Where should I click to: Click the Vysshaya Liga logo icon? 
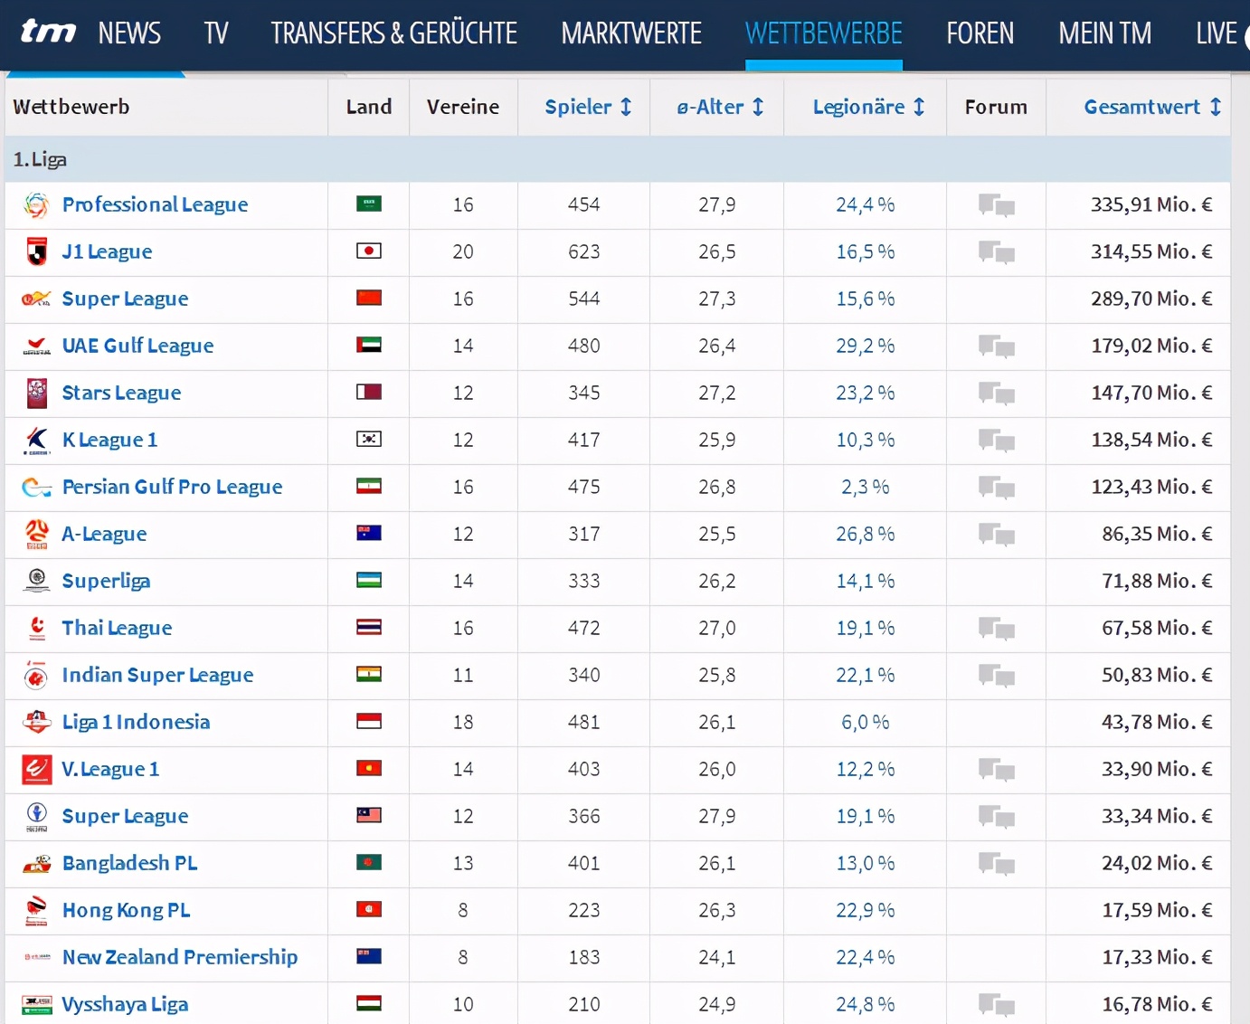click(x=36, y=1004)
